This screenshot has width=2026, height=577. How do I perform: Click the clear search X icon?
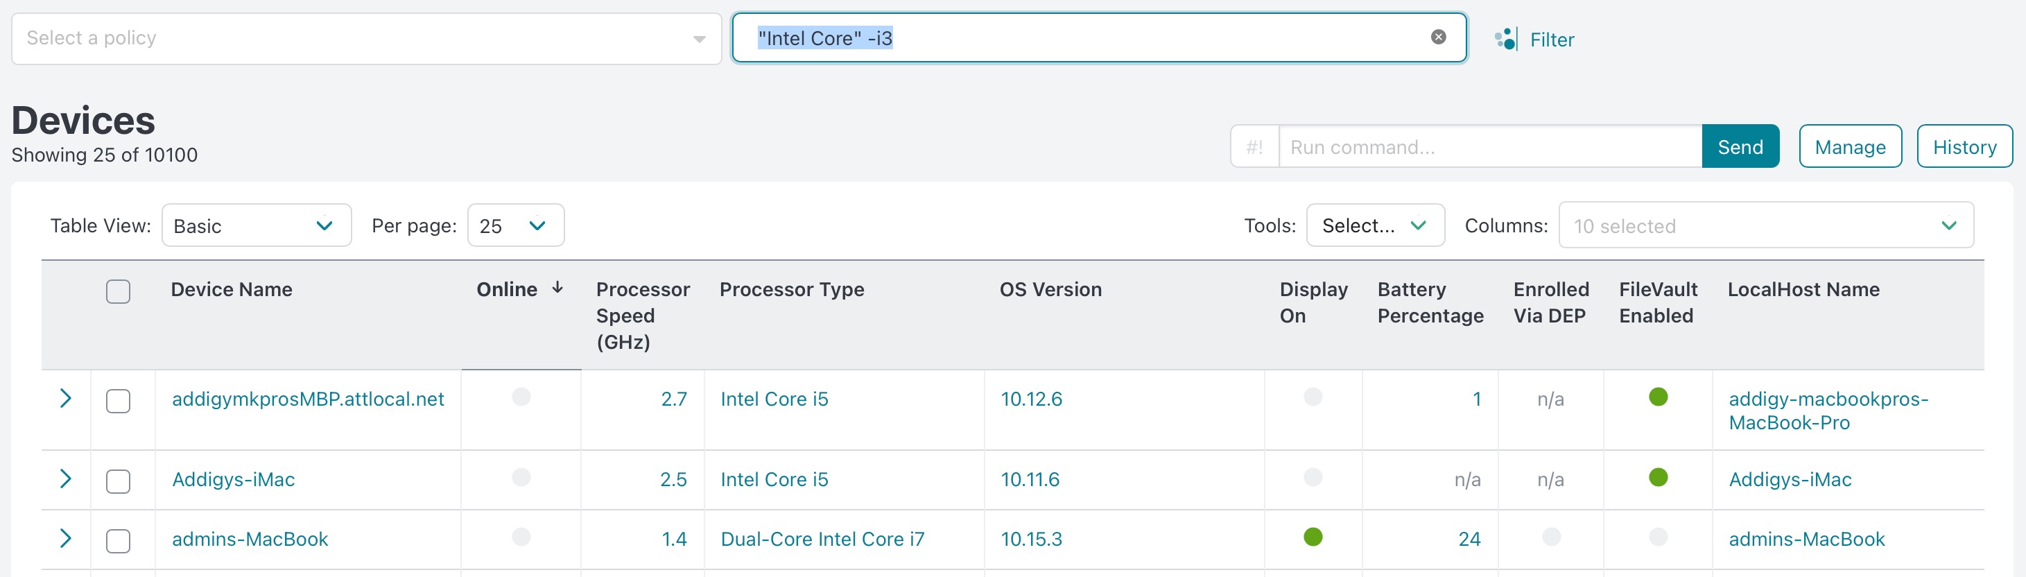pos(1438,37)
